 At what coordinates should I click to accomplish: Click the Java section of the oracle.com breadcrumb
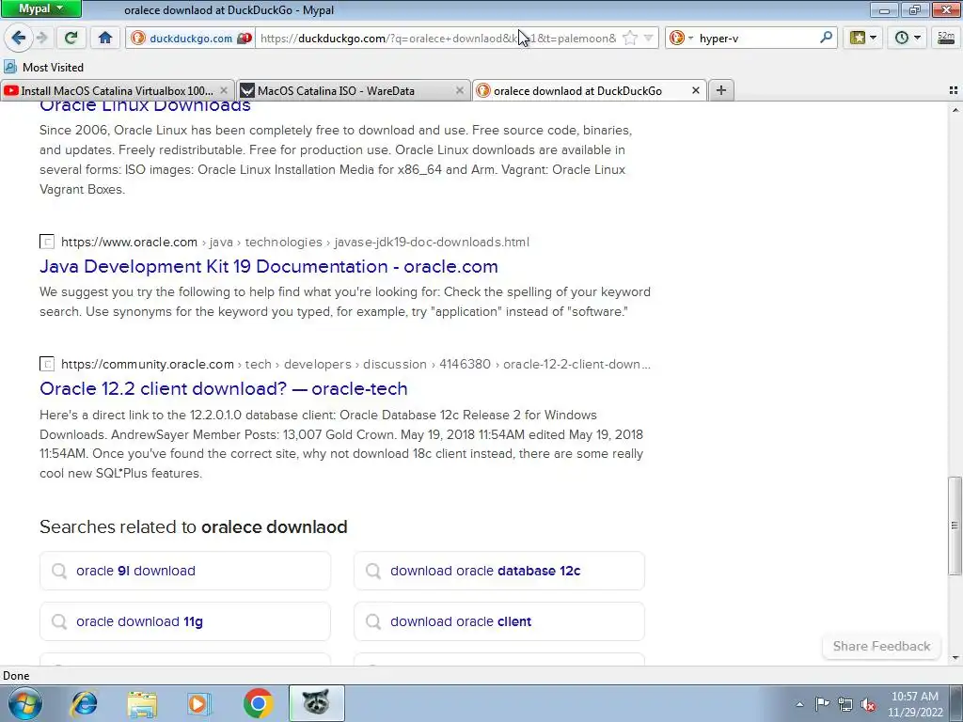click(x=221, y=242)
